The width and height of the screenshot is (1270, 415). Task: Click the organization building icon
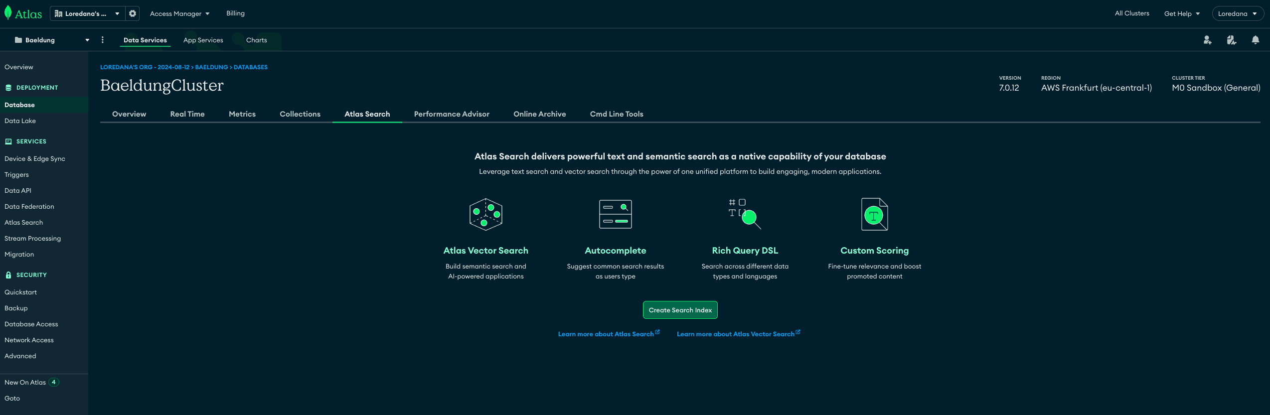tap(58, 13)
